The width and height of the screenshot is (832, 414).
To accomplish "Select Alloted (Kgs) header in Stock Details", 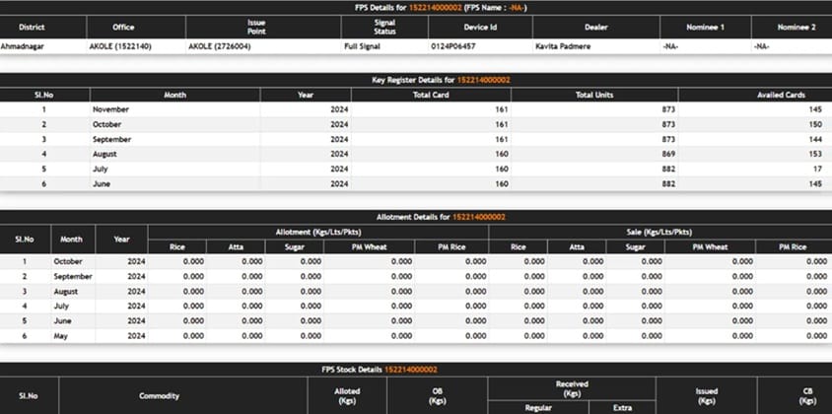I will pos(347,396).
